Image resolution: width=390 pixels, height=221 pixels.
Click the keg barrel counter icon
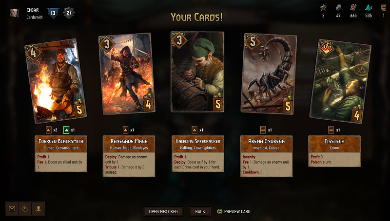point(384,8)
